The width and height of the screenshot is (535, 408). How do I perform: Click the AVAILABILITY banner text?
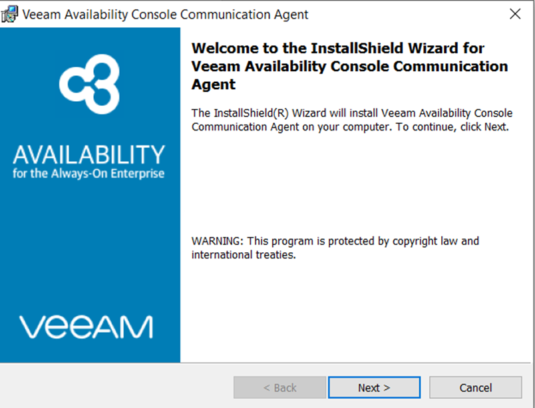click(x=89, y=156)
